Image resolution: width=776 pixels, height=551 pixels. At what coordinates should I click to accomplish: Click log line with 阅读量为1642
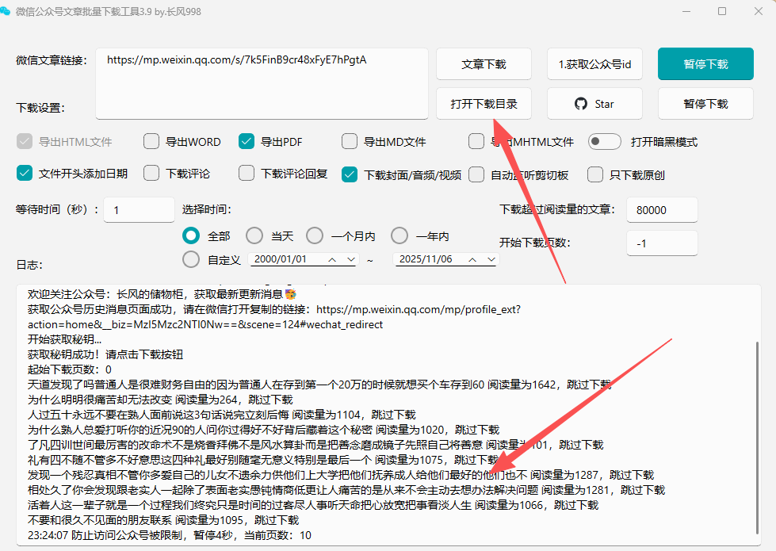(x=319, y=385)
